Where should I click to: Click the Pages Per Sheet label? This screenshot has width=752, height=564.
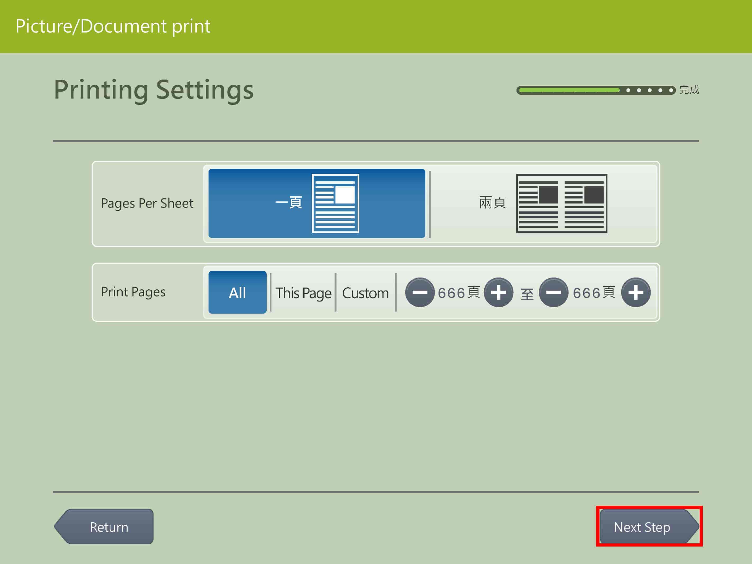147,203
